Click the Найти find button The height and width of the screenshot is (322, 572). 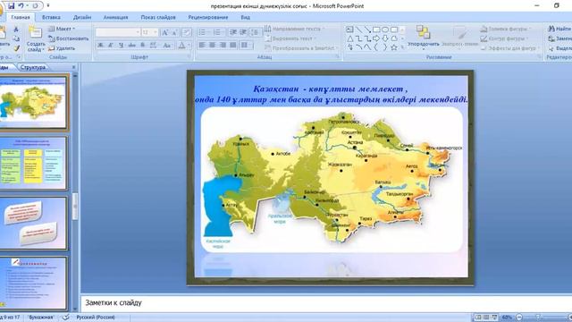pos(559,29)
